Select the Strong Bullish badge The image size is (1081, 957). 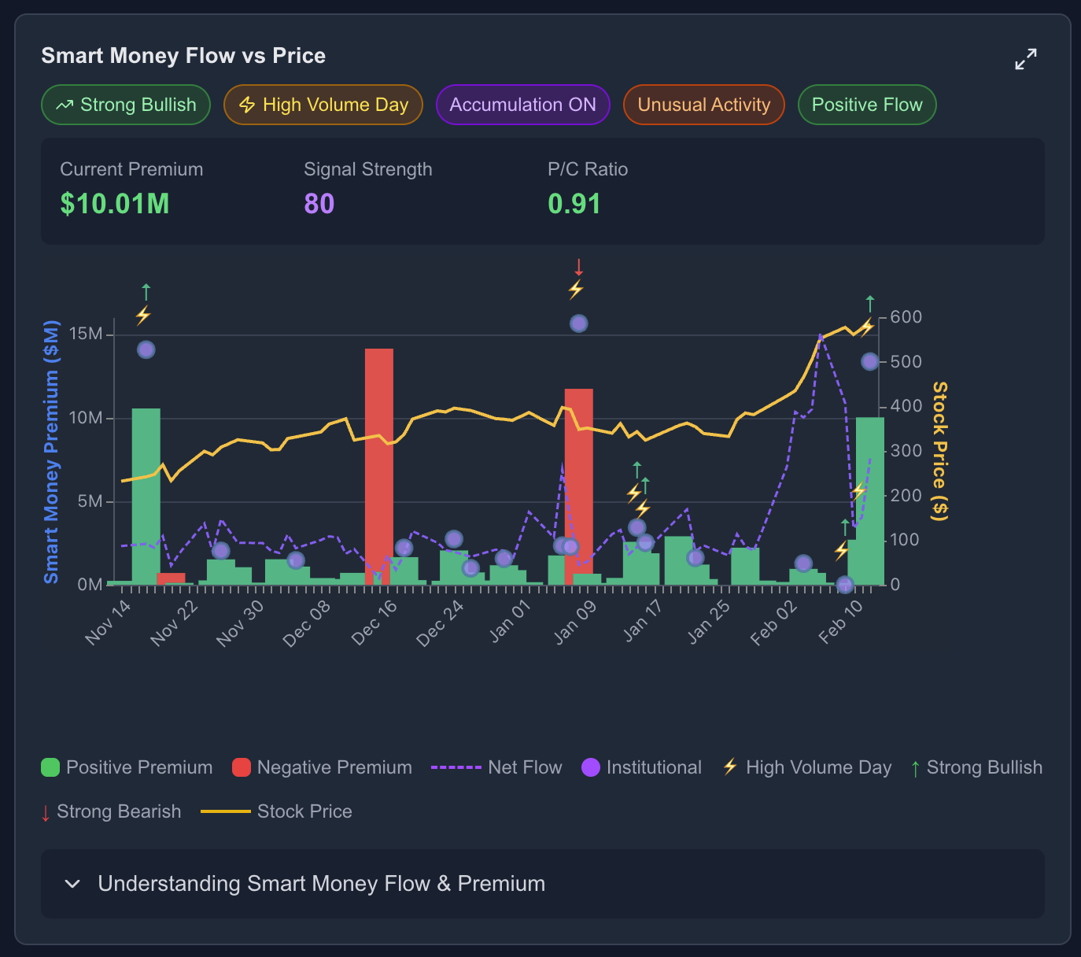pos(125,104)
